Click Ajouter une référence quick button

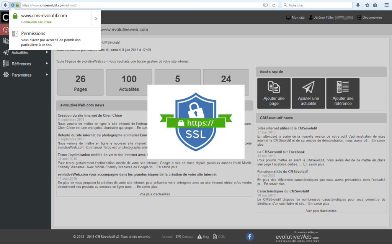343,93
